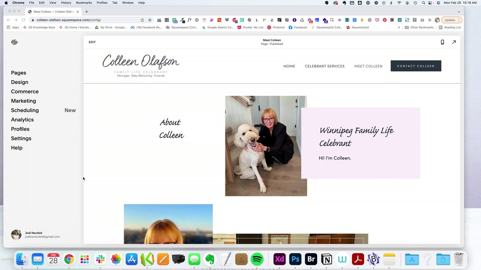Click the Meet Colleen page title

point(272,40)
